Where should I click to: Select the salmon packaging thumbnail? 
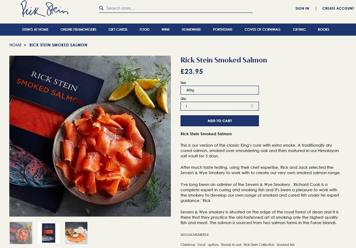(49, 233)
